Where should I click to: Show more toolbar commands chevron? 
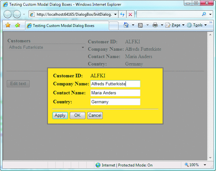click(211, 22)
